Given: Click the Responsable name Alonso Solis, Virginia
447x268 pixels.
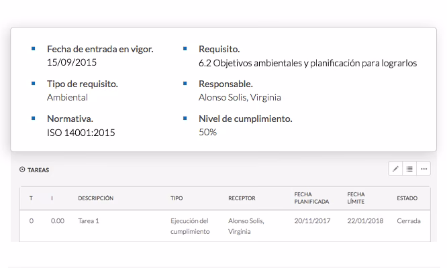Looking at the screenshot, I should [x=240, y=98].
